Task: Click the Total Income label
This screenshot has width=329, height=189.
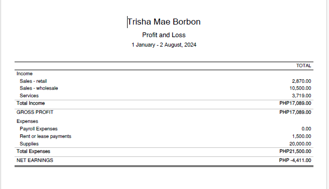Action: coord(31,103)
